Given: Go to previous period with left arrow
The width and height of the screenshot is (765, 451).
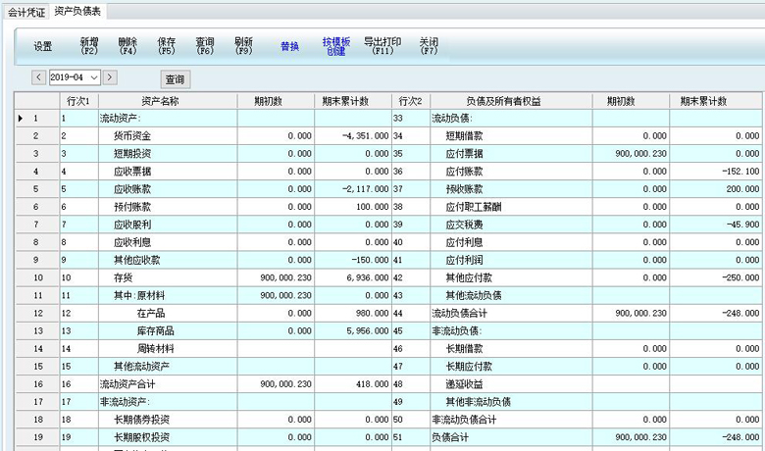Looking at the screenshot, I should 38,77.
